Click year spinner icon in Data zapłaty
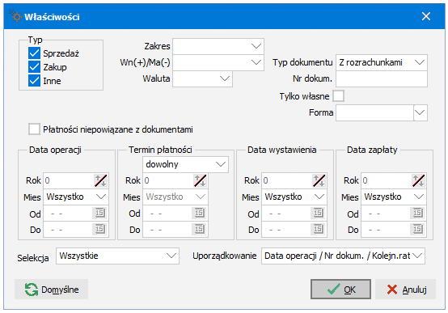Image resolution: width=448 pixels, height=313 pixels. (418, 180)
